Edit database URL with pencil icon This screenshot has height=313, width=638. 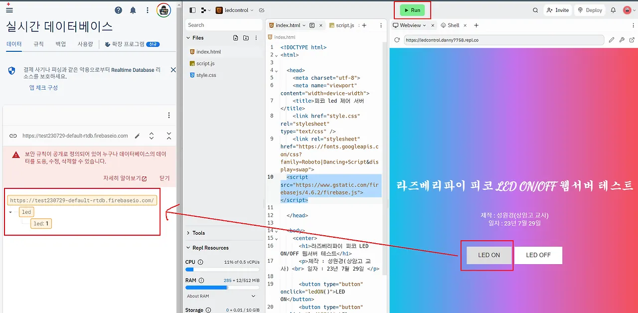[x=137, y=136]
